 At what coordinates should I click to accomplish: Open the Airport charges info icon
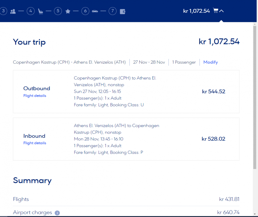coord(57,213)
